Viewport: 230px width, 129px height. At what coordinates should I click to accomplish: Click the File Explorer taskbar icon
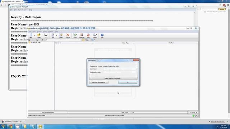(25, 126)
